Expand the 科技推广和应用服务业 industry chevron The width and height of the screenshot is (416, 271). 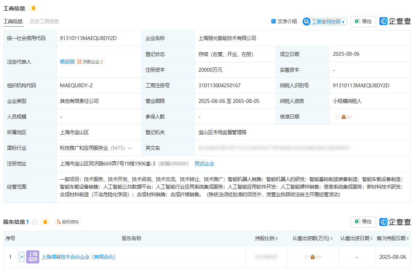coord(130,148)
